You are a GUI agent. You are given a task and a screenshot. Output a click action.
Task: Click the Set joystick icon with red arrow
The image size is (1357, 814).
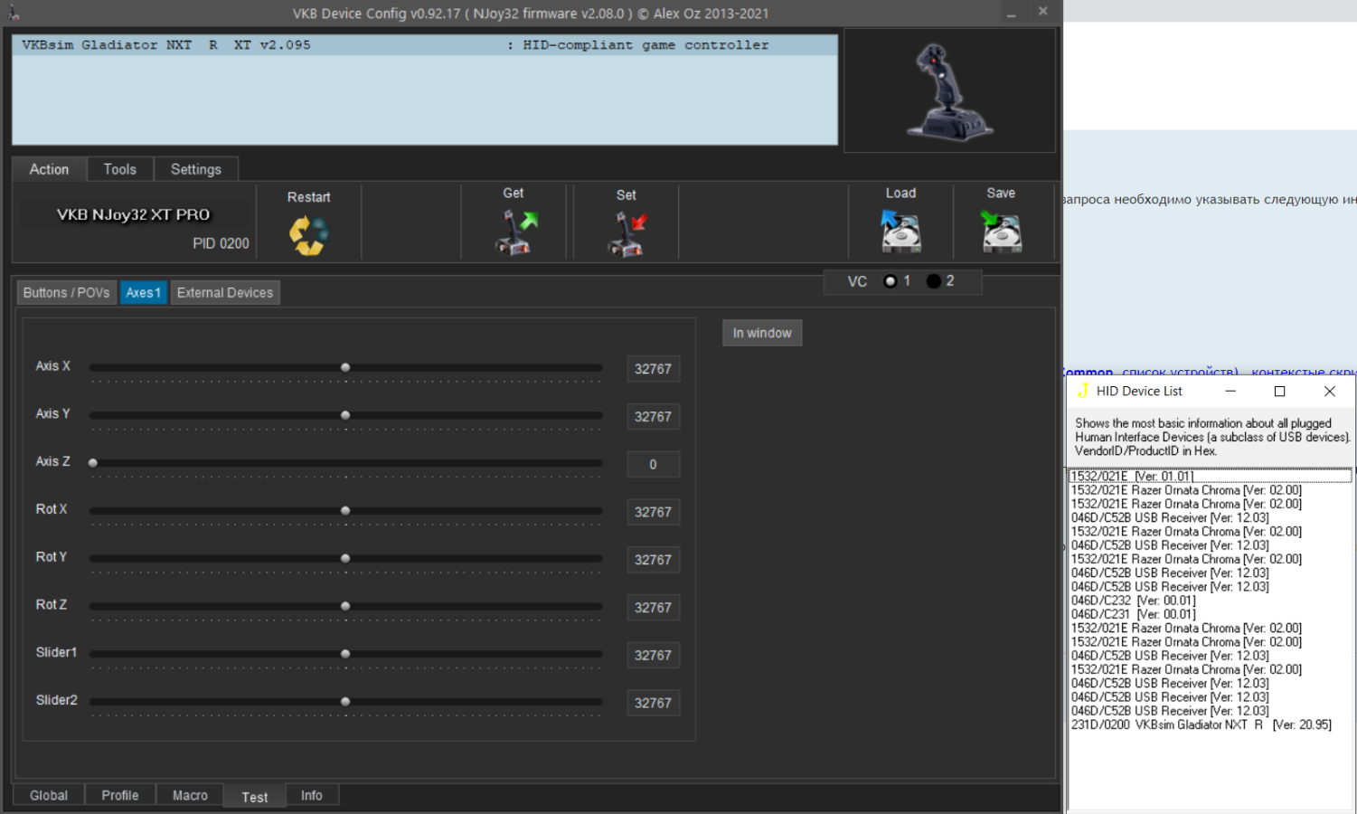tap(628, 234)
